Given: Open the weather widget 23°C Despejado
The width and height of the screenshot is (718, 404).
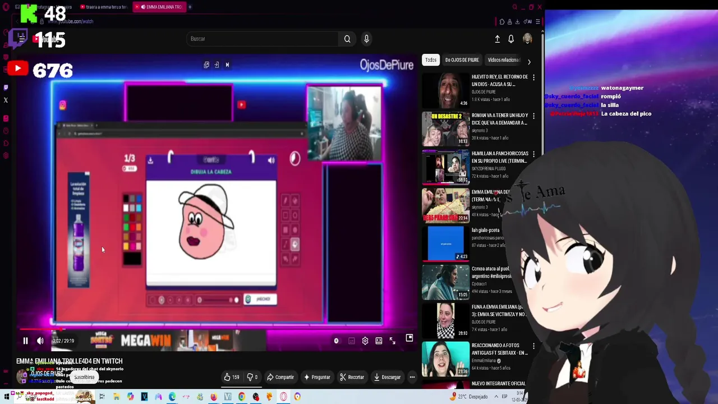Looking at the screenshot, I should click(469, 397).
